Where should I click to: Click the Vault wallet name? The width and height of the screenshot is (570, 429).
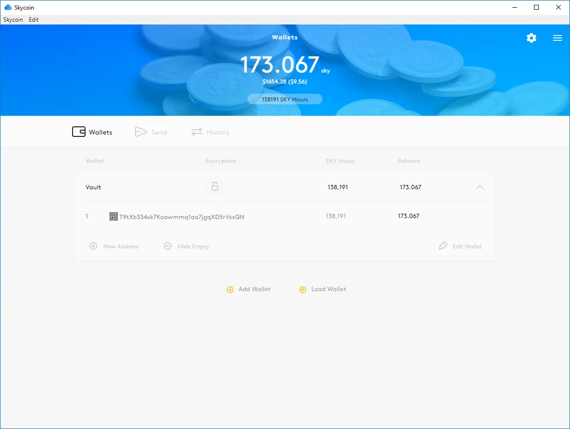click(93, 187)
